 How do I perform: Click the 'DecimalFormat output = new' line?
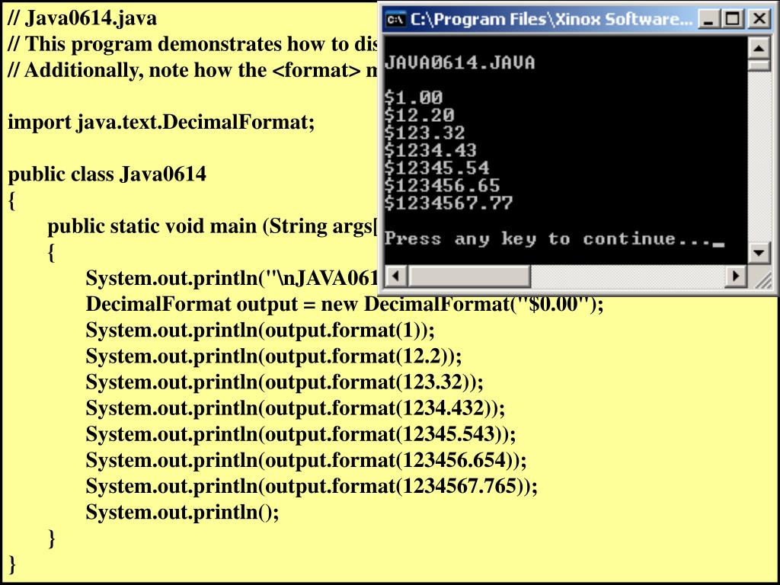point(345,304)
